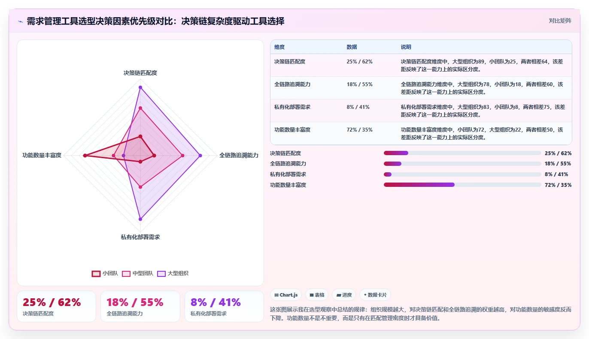Viewport: 589px width, 339px height.
Task: Click the 说明 column header
Action: (406, 47)
